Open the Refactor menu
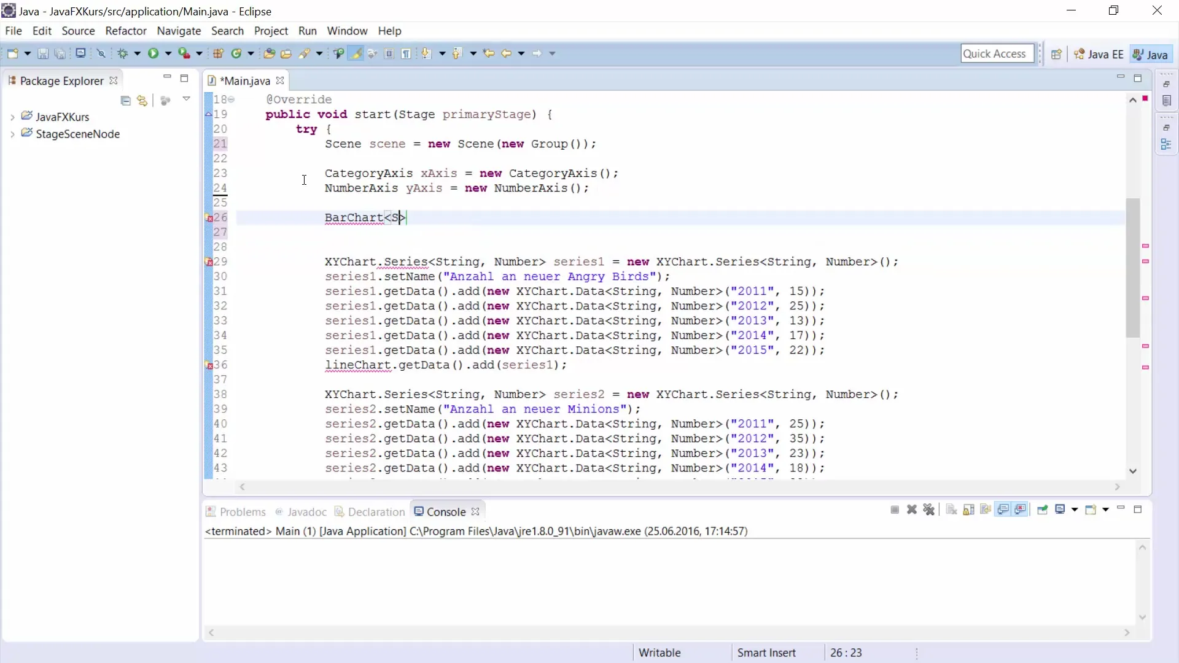The width and height of the screenshot is (1179, 663). click(126, 31)
